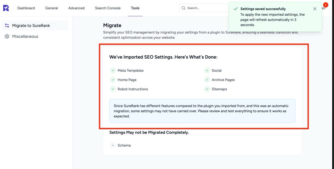Image resolution: width=334 pixels, height=169 pixels.
Task: Click the Robot Instructions check icon
Action: pyautogui.click(x=113, y=89)
